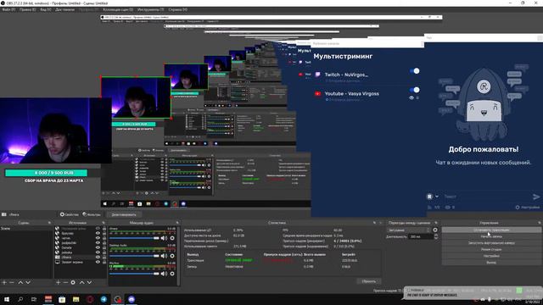Lock the screen capture source
543x305 pixels.
[x=104, y=262]
